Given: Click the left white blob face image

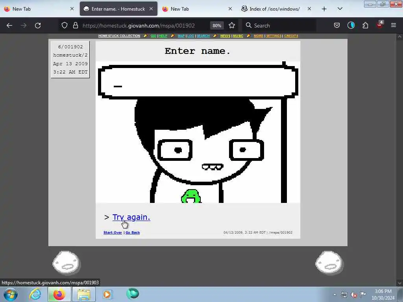Looking at the screenshot, I should pos(67,263).
